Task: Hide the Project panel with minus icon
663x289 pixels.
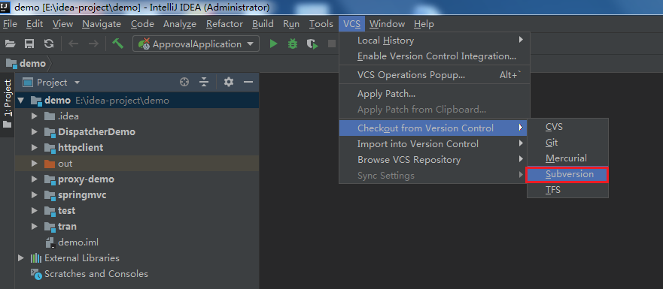Action: tap(248, 83)
